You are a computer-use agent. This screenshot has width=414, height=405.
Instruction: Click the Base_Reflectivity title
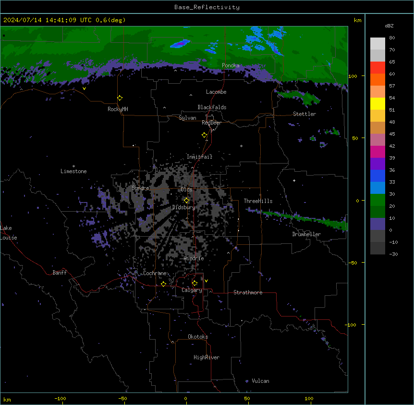point(207,7)
